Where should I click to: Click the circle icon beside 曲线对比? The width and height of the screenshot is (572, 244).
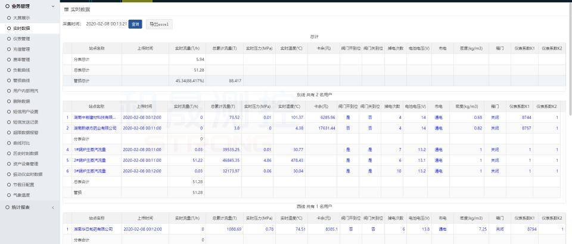pos(8,143)
